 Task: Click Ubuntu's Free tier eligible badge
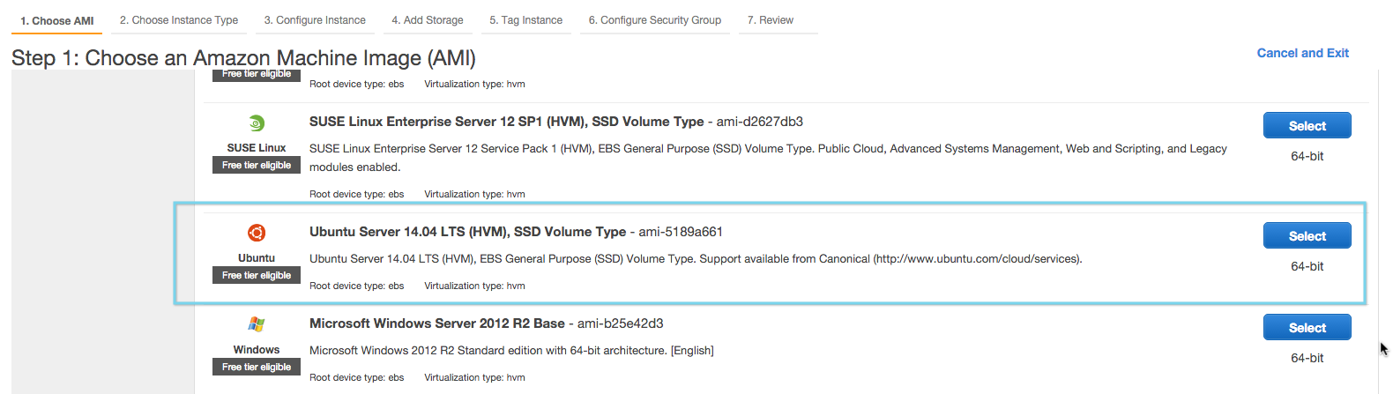(257, 275)
